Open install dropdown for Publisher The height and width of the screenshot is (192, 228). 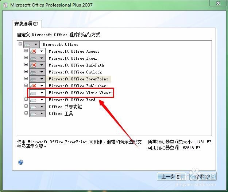42,86
